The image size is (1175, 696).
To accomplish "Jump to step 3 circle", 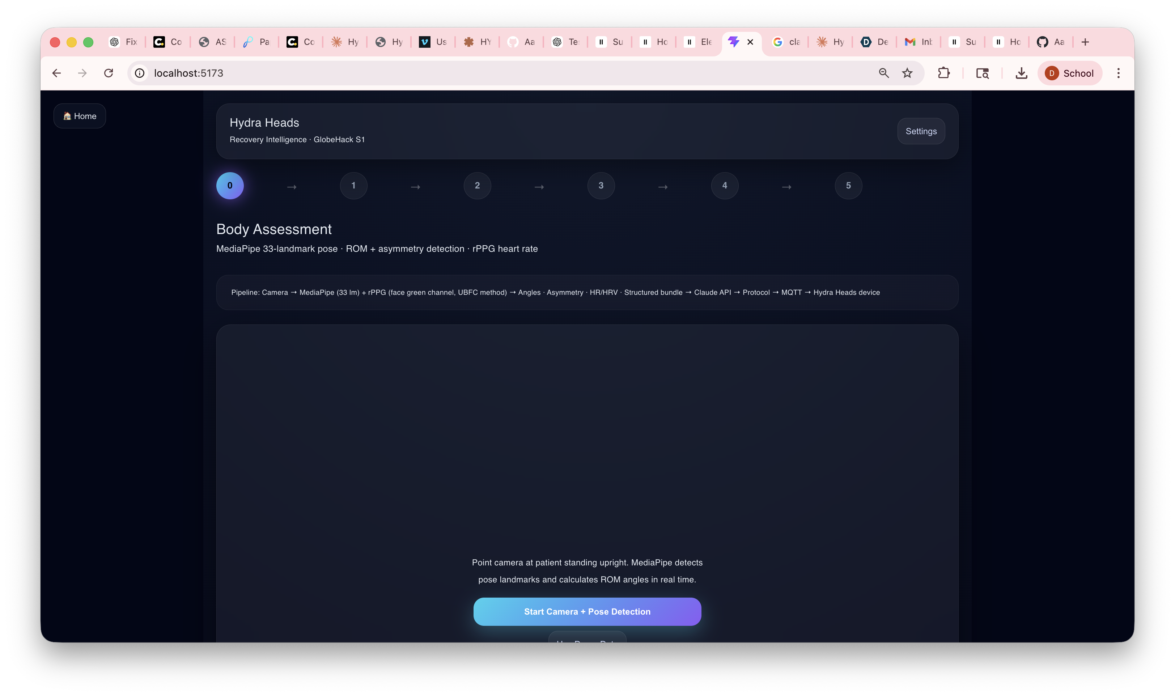I will [601, 186].
